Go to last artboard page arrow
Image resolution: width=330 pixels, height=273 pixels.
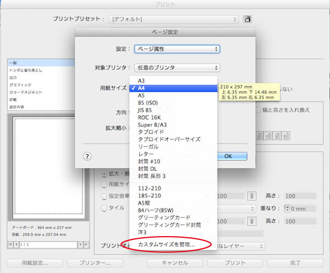click(x=86, y=244)
